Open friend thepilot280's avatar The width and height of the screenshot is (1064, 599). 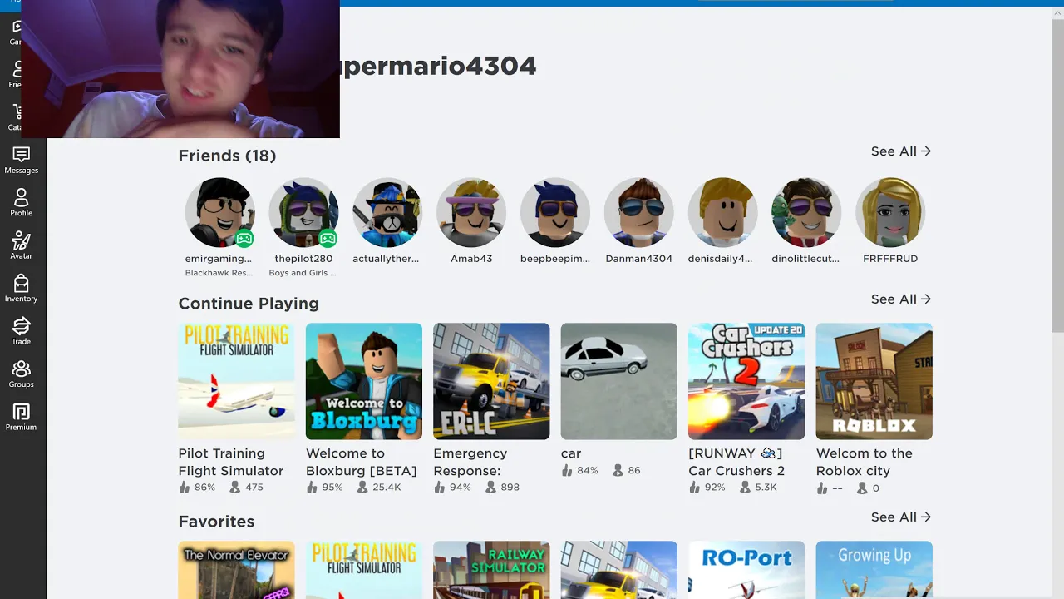(x=303, y=212)
